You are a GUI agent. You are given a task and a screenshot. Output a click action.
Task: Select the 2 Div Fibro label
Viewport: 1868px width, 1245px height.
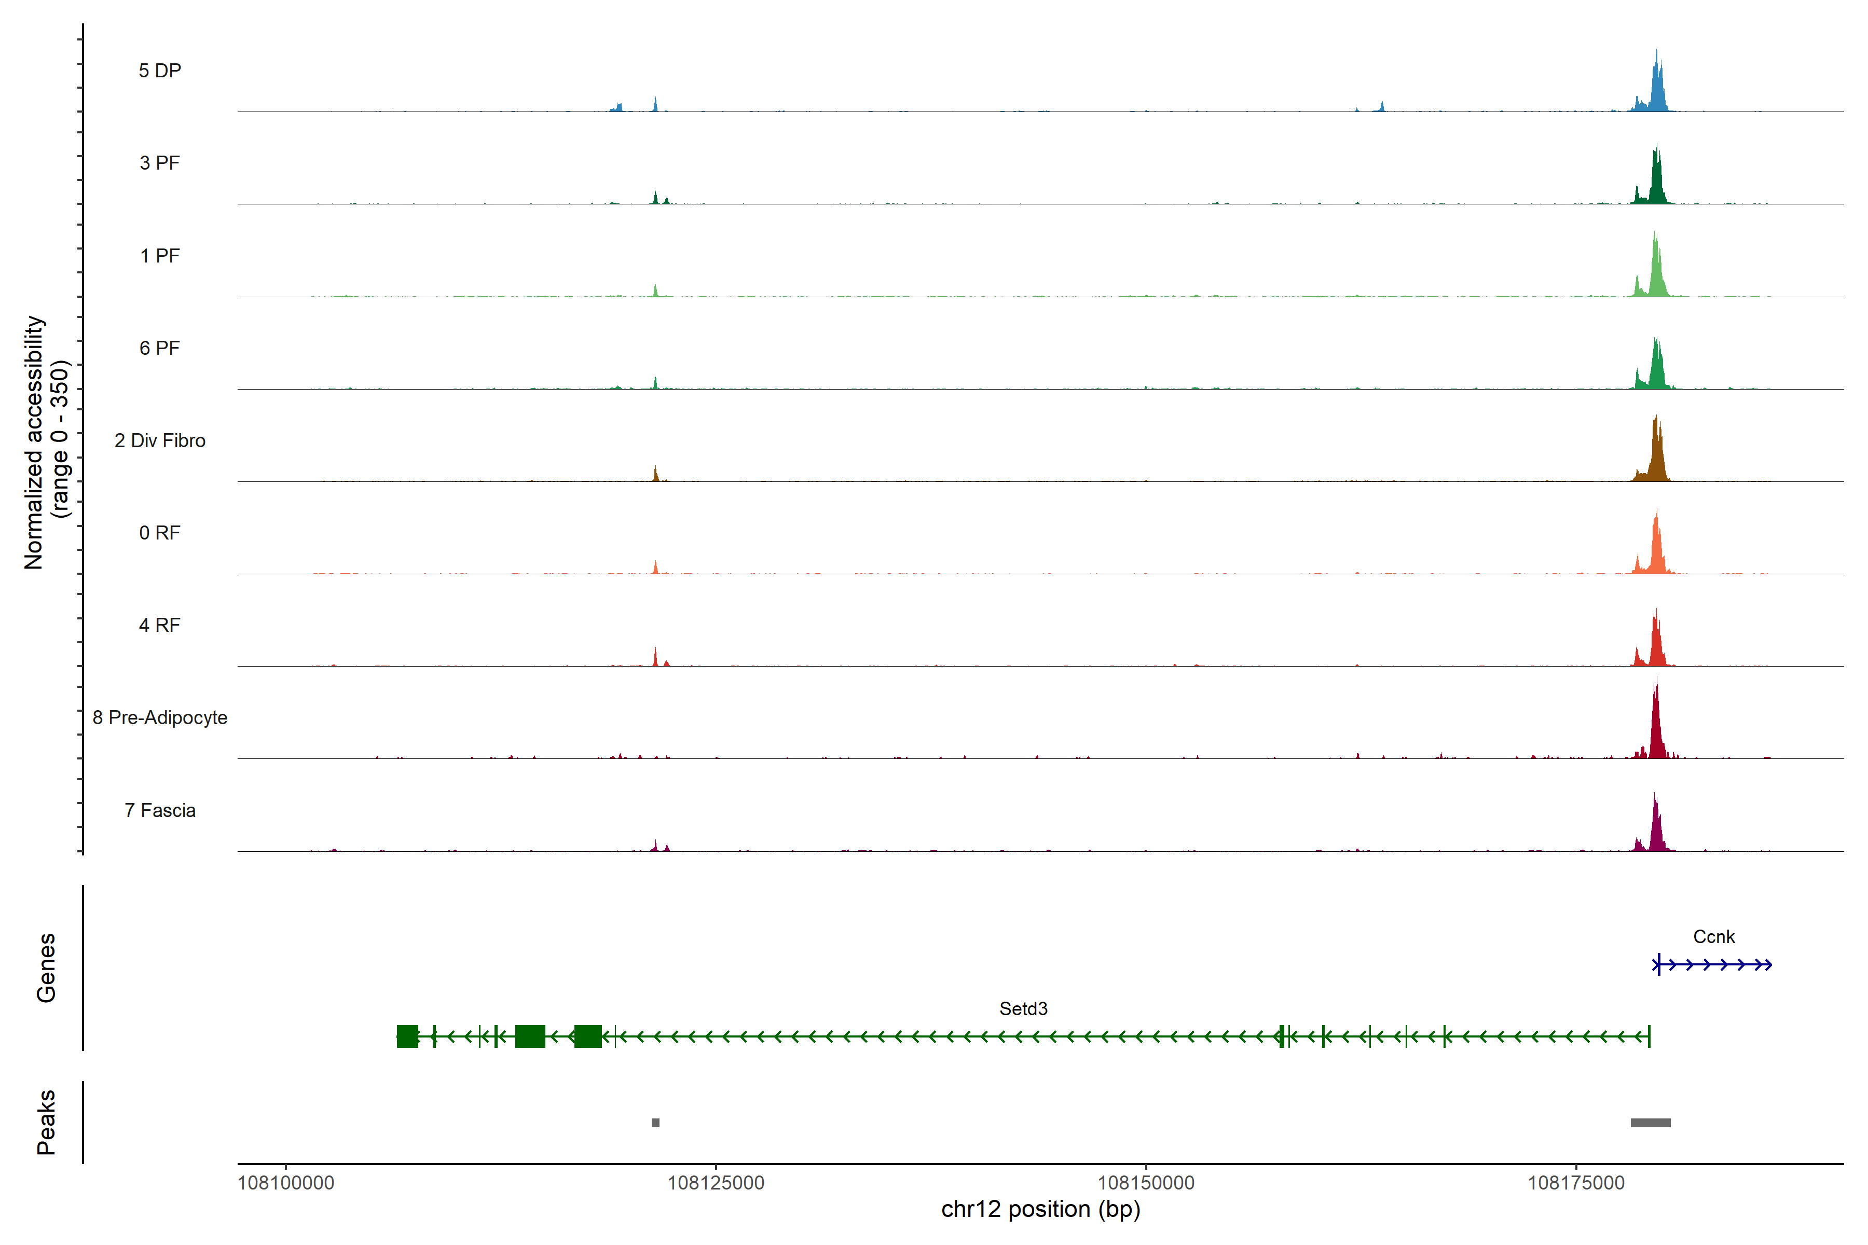click(160, 440)
